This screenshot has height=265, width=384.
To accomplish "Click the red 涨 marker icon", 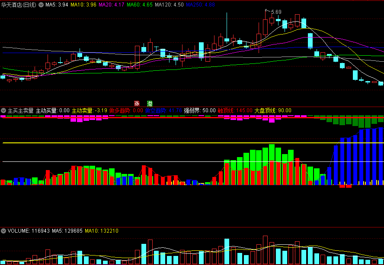I will pyautogui.click(x=137, y=103).
